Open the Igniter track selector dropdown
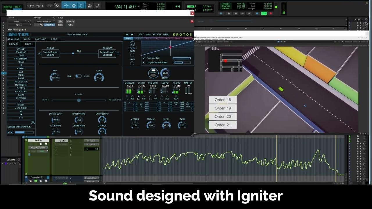This screenshot has height=209, width=372. click(17, 21)
